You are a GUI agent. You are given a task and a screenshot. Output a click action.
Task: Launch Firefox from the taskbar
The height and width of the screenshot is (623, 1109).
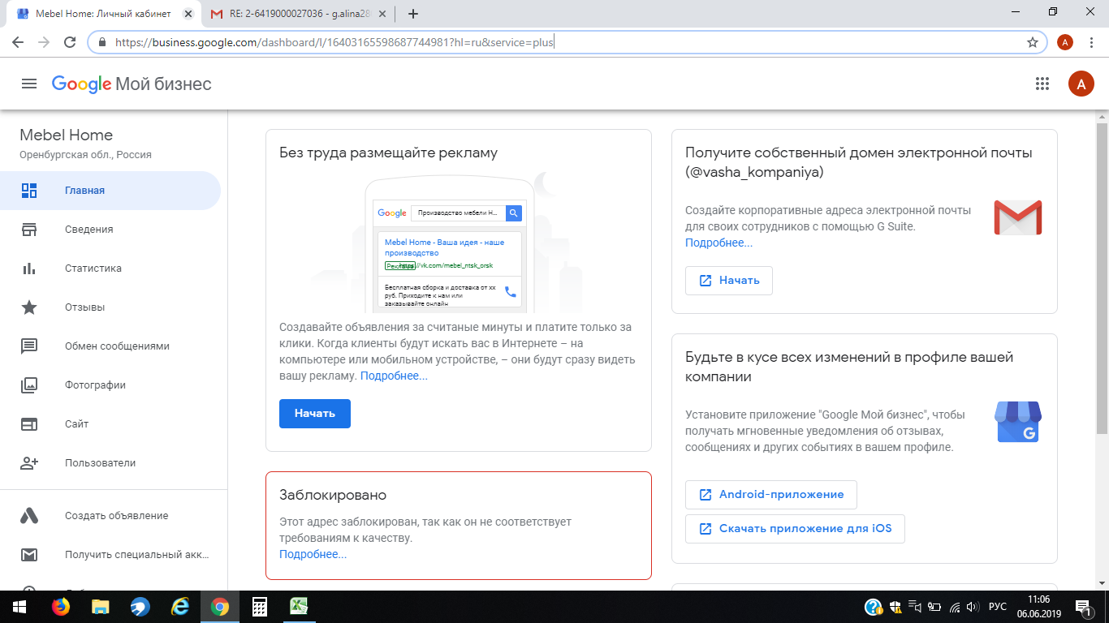[x=61, y=607]
